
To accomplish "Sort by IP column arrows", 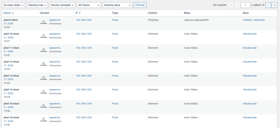I will [x=80, y=13].
